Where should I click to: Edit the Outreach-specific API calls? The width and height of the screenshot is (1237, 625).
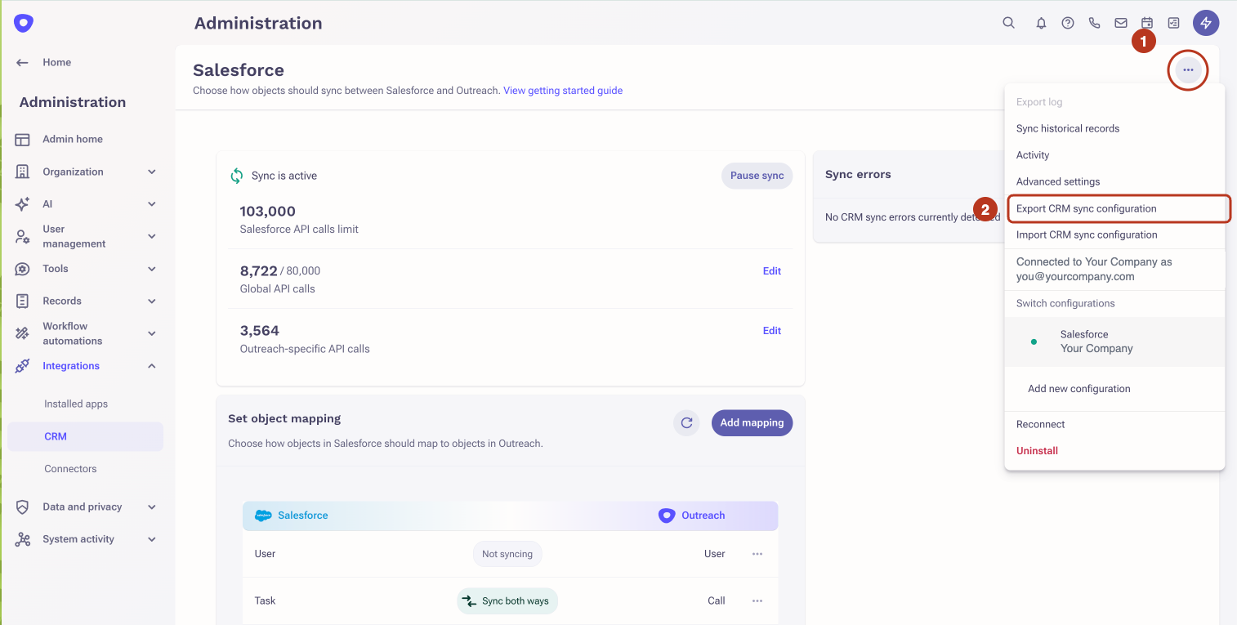click(x=772, y=331)
